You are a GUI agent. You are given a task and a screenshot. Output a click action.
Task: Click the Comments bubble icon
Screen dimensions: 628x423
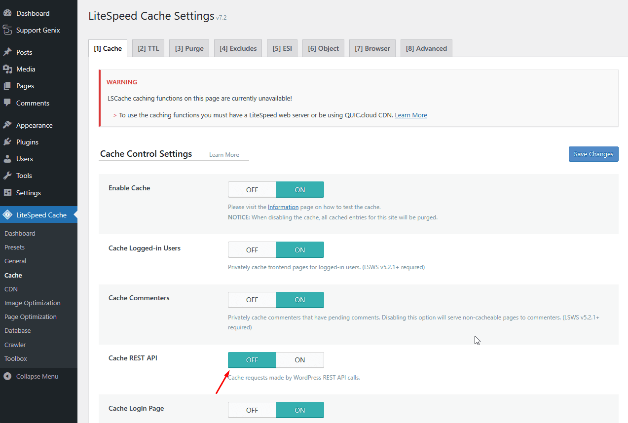coord(7,103)
